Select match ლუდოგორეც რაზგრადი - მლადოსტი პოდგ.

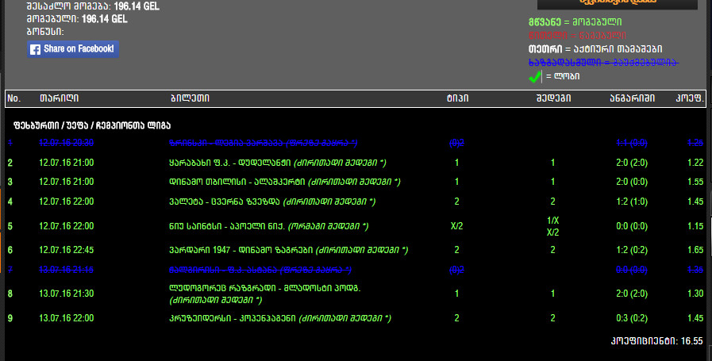pos(265,294)
